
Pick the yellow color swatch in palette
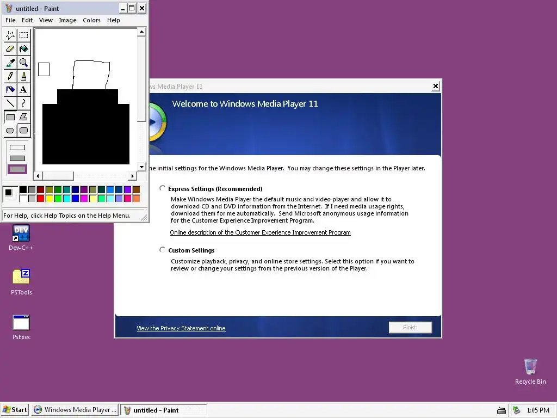[49, 198]
